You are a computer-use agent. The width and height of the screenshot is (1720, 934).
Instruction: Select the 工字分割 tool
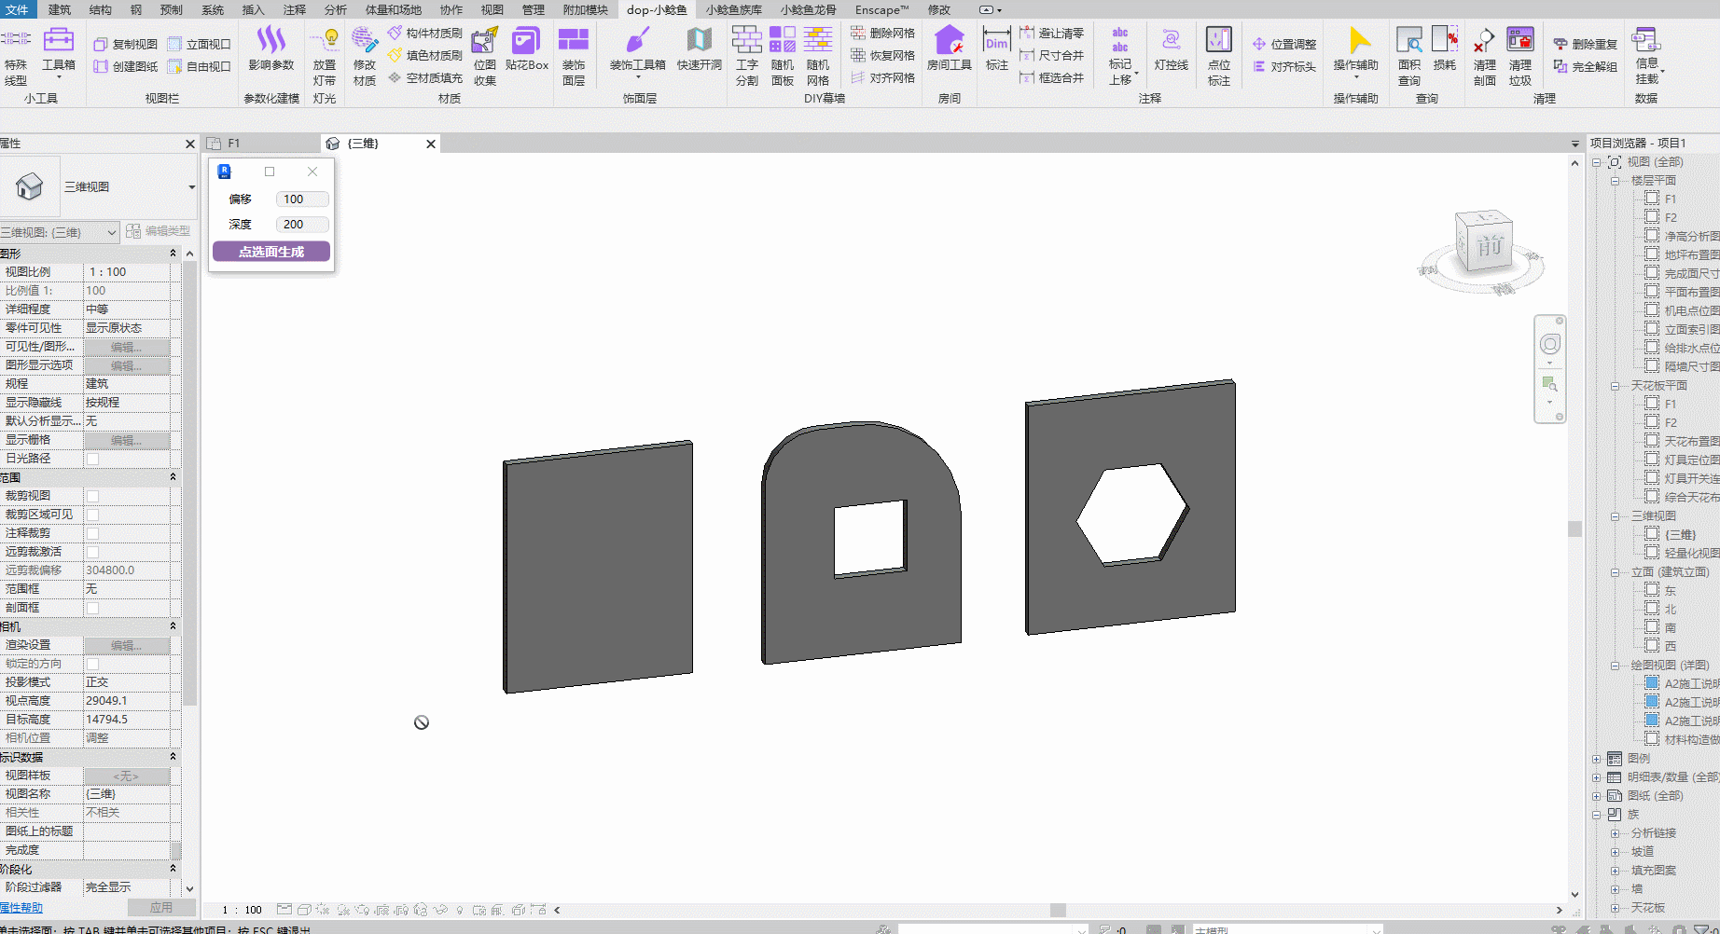(x=746, y=54)
